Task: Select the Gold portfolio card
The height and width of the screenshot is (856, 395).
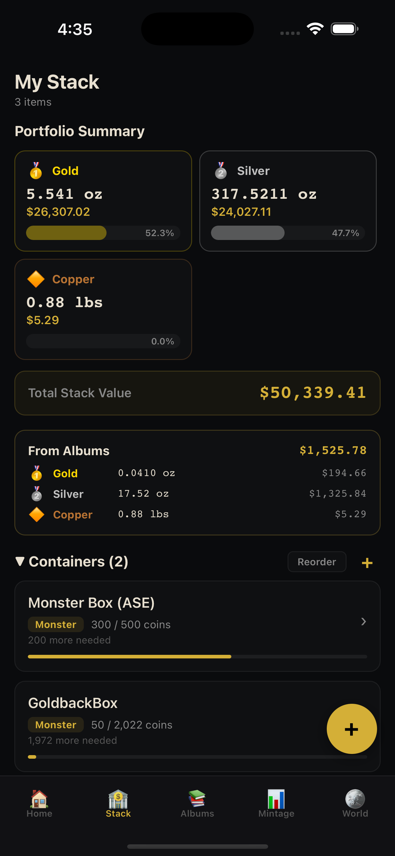Action: coord(103,200)
